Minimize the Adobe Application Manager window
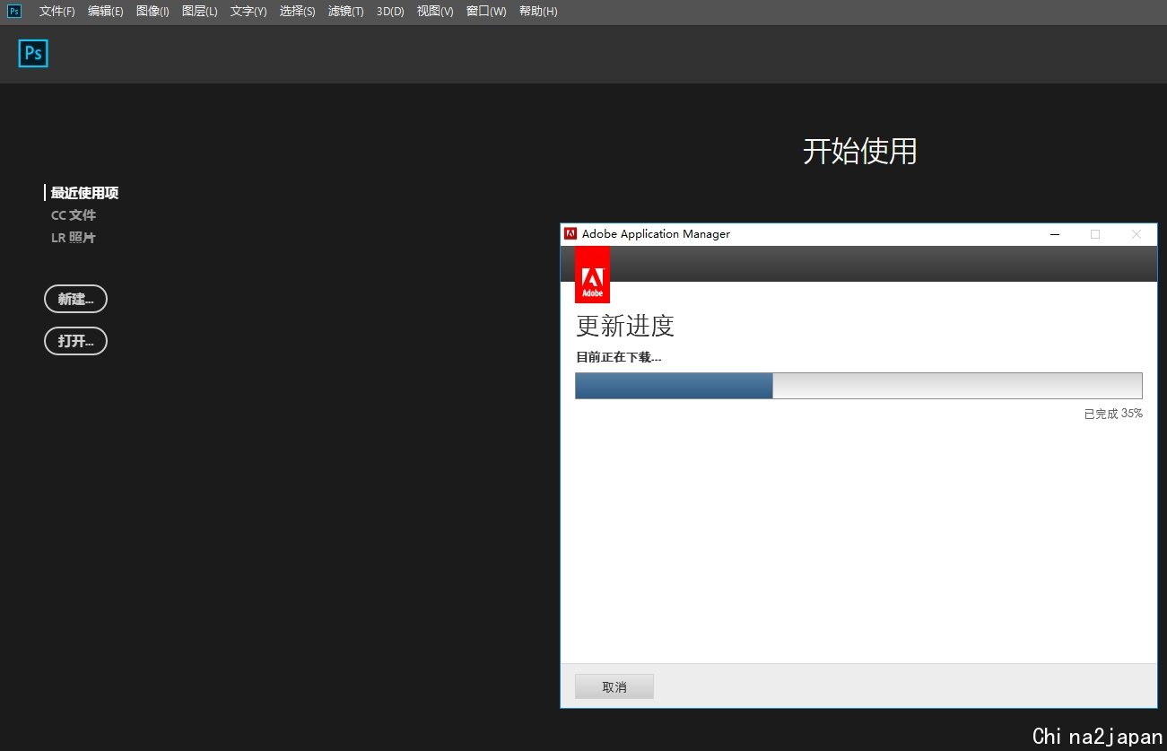 [x=1055, y=234]
